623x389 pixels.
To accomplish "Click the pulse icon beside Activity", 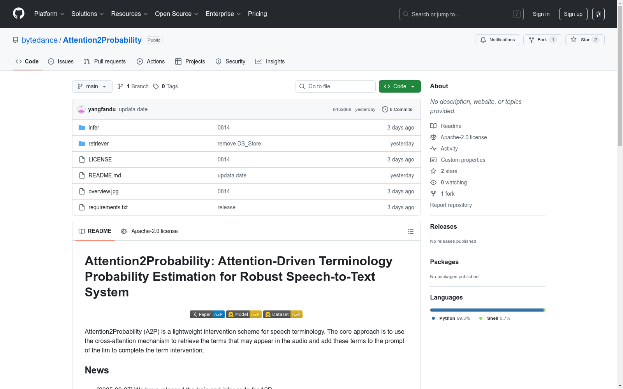I will (433, 149).
